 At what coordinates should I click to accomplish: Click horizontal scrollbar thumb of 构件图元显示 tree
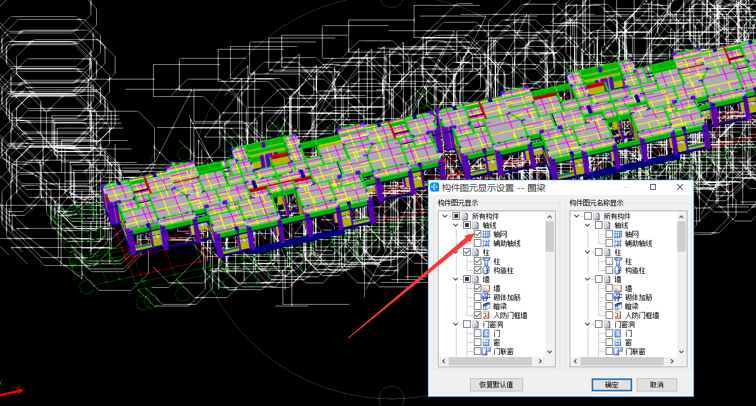pyautogui.click(x=490, y=362)
